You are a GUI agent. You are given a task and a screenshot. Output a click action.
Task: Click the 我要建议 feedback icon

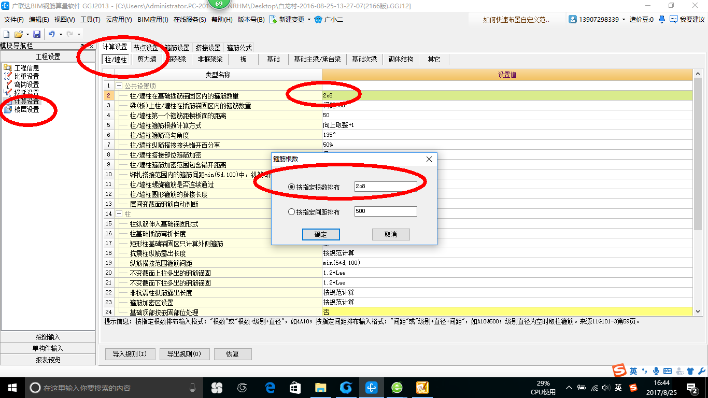point(674,19)
